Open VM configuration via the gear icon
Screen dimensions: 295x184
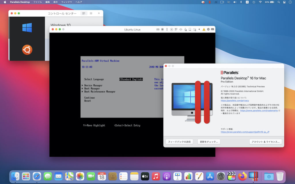click(208, 29)
